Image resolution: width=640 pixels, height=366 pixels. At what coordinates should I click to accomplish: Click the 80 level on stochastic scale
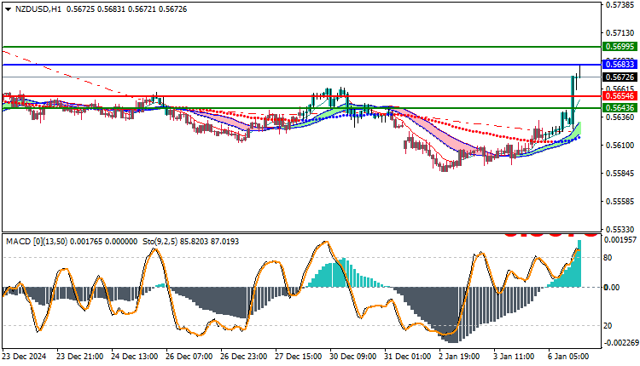pyautogui.click(x=608, y=258)
